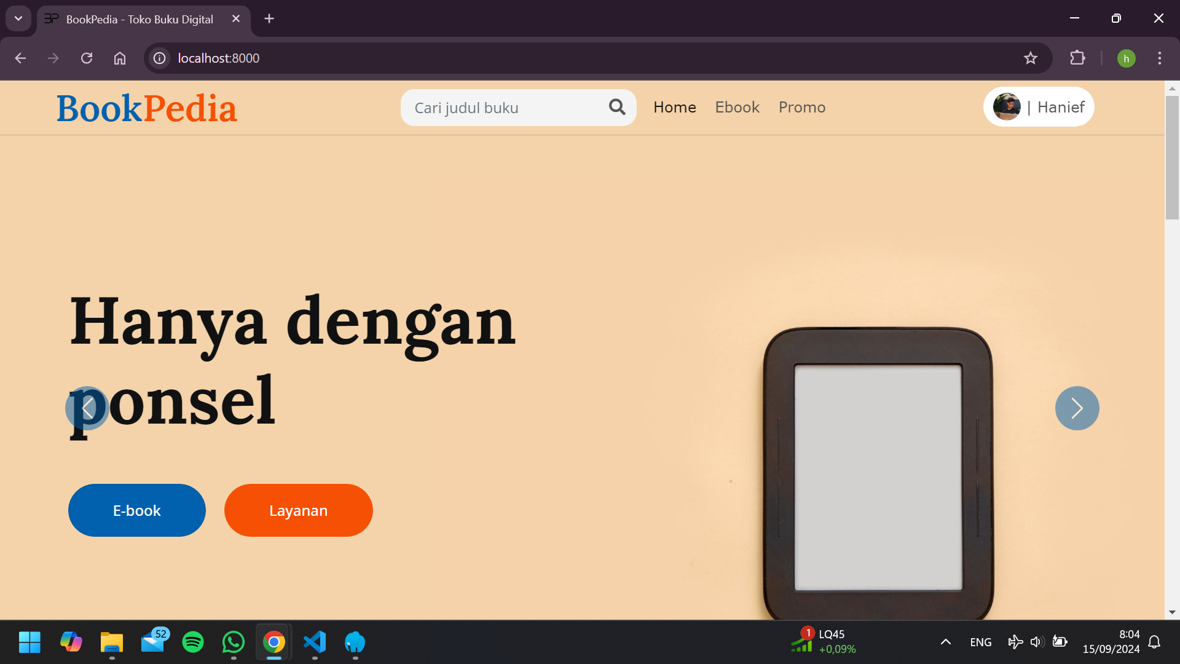Open Spotify from the taskbar

coord(192,641)
